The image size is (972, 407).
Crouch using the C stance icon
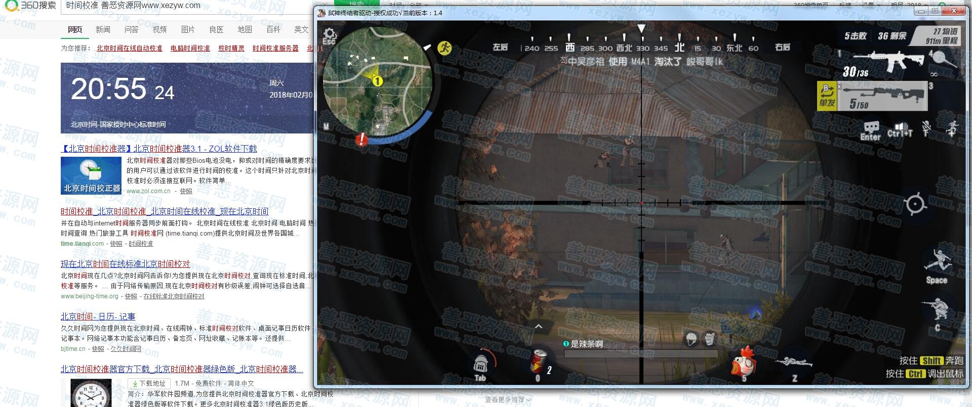coord(936,310)
